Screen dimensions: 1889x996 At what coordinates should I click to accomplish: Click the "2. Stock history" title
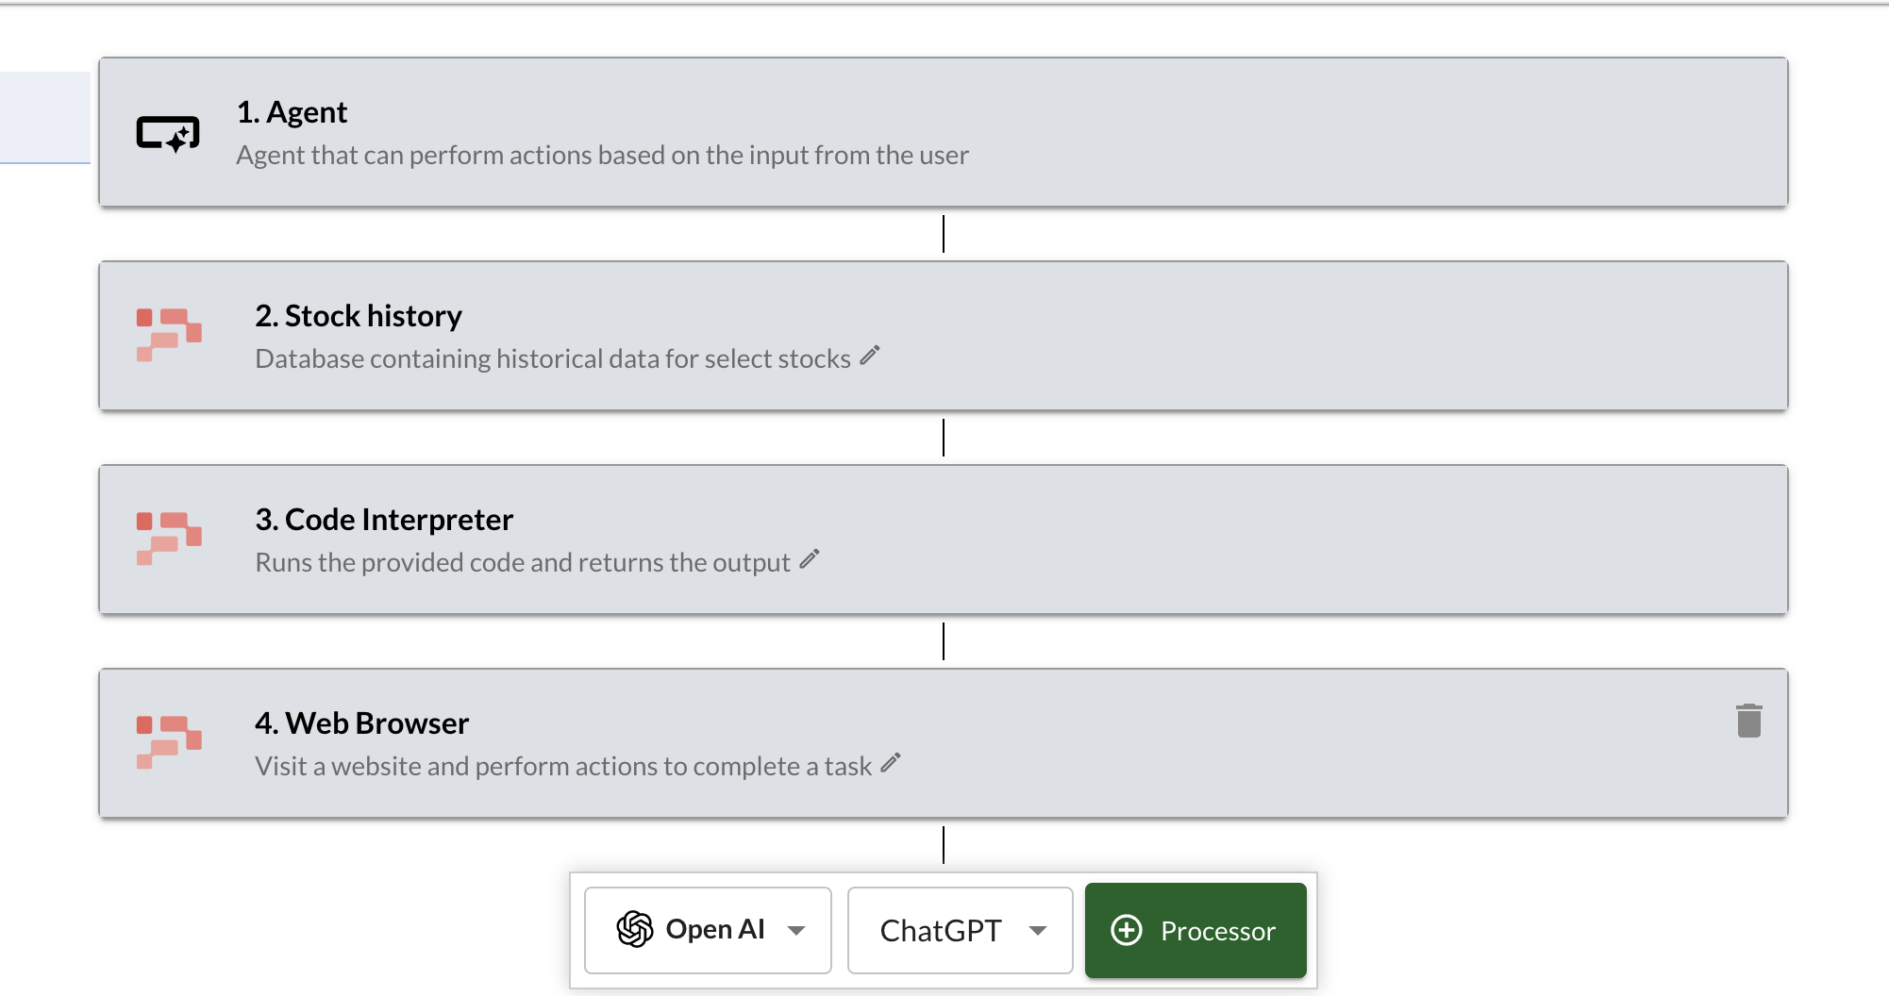(x=358, y=316)
